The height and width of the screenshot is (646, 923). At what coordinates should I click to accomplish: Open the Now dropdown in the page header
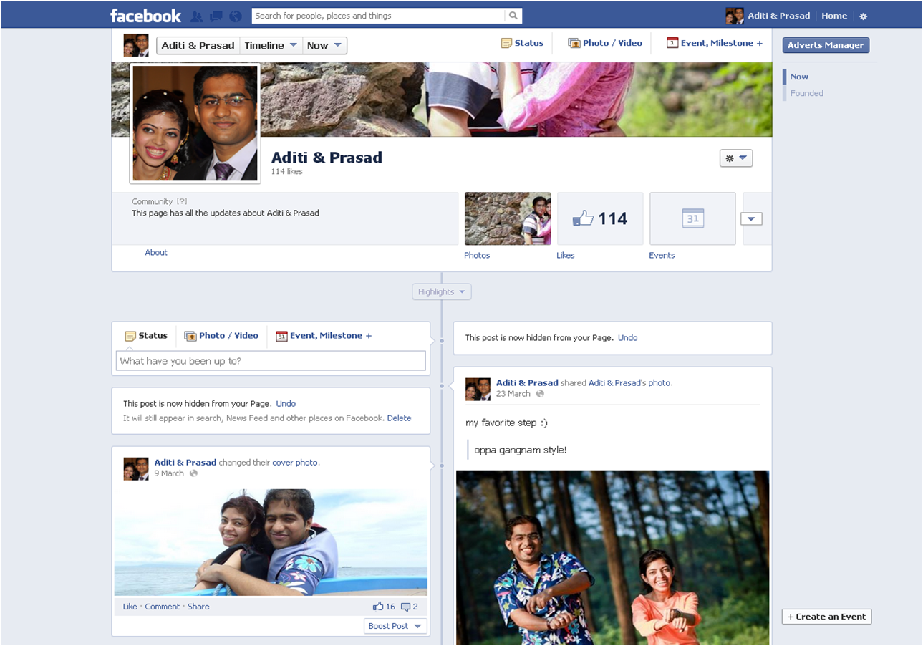click(x=324, y=45)
